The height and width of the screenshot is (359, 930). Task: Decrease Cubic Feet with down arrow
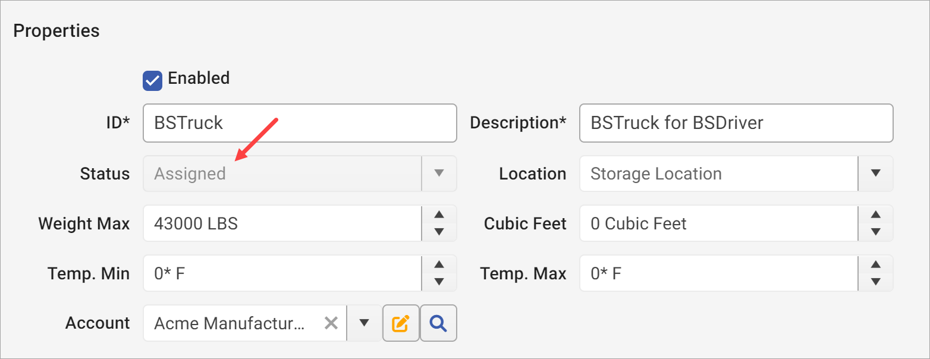875,232
